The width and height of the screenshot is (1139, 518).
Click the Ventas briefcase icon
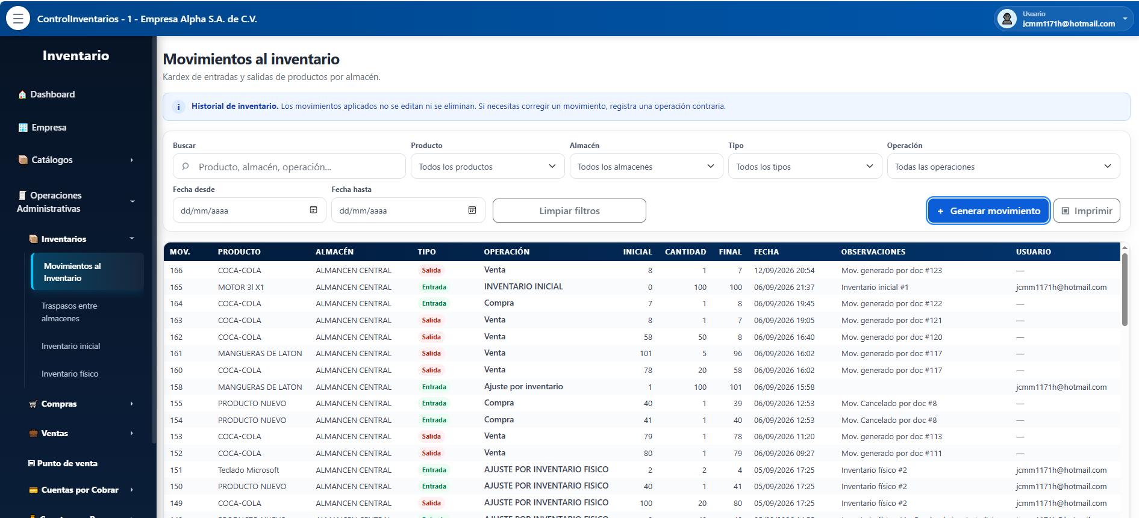(x=34, y=433)
